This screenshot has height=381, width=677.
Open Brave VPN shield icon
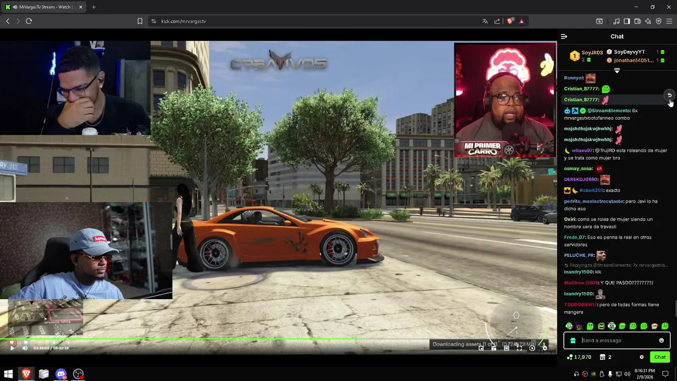(658, 21)
